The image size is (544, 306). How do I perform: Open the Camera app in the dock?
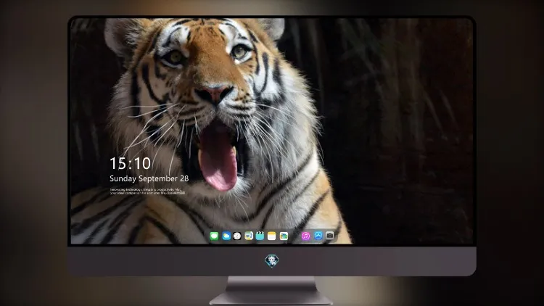click(330, 236)
